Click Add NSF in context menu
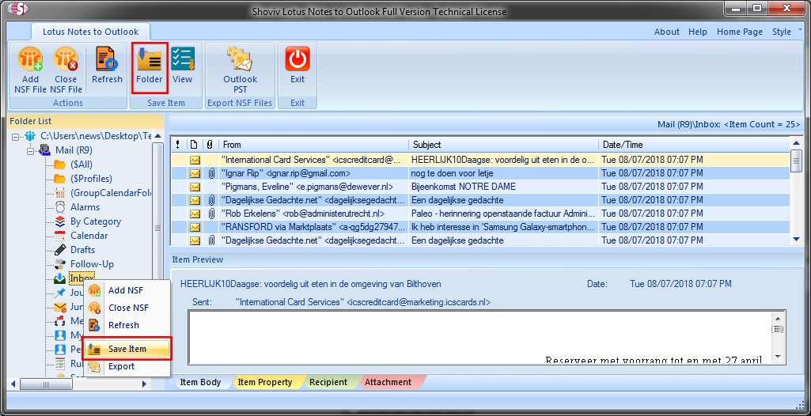 click(x=127, y=290)
